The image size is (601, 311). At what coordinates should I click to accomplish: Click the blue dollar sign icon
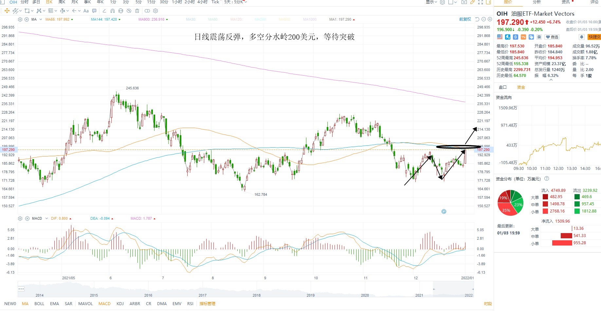[x=516, y=37]
